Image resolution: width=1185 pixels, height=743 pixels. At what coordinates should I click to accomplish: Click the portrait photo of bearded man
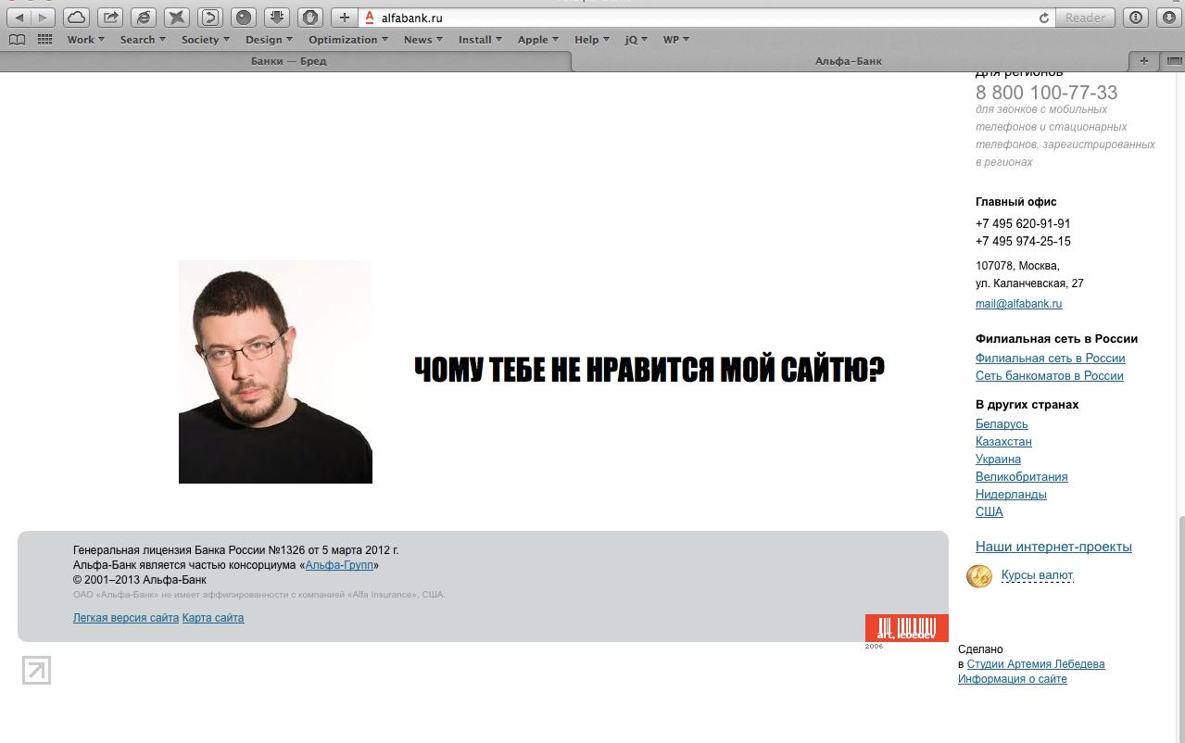tap(275, 371)
